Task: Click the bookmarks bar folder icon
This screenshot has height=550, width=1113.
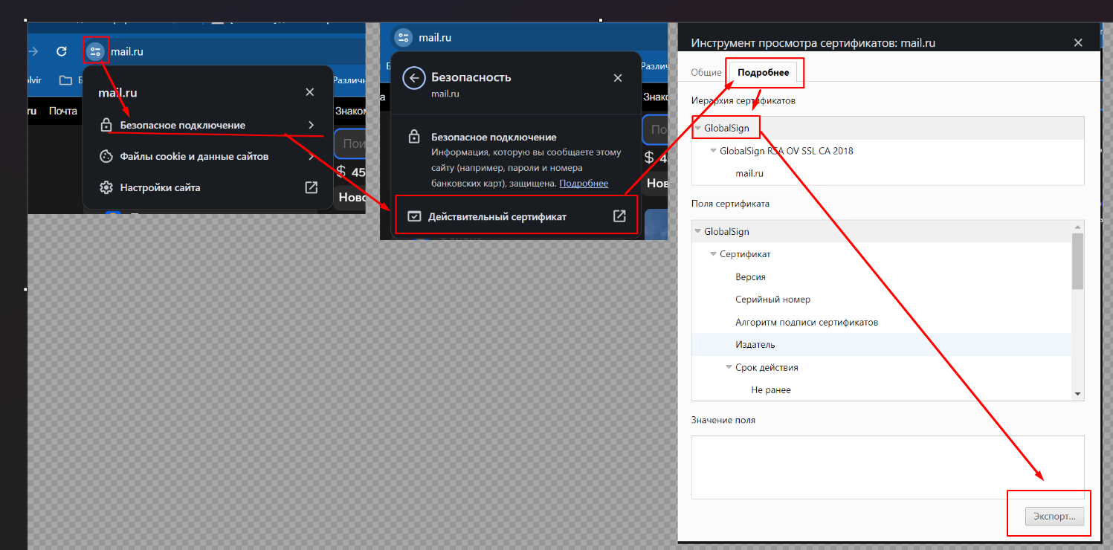Action: [66, 80]
